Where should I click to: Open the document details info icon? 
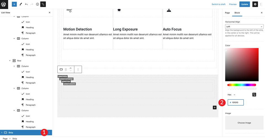[x=38, y=4]
